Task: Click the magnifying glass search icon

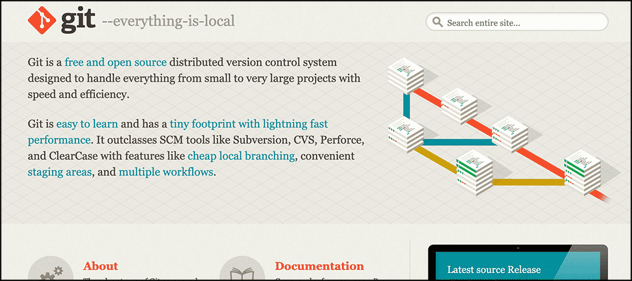Action: 438,23
